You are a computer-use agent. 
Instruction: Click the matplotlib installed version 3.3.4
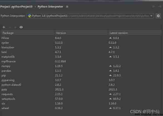point(58,57)
